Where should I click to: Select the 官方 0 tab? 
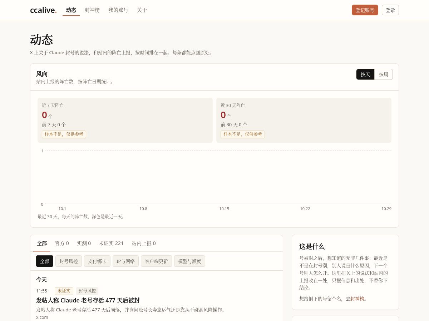click(62, 243)
